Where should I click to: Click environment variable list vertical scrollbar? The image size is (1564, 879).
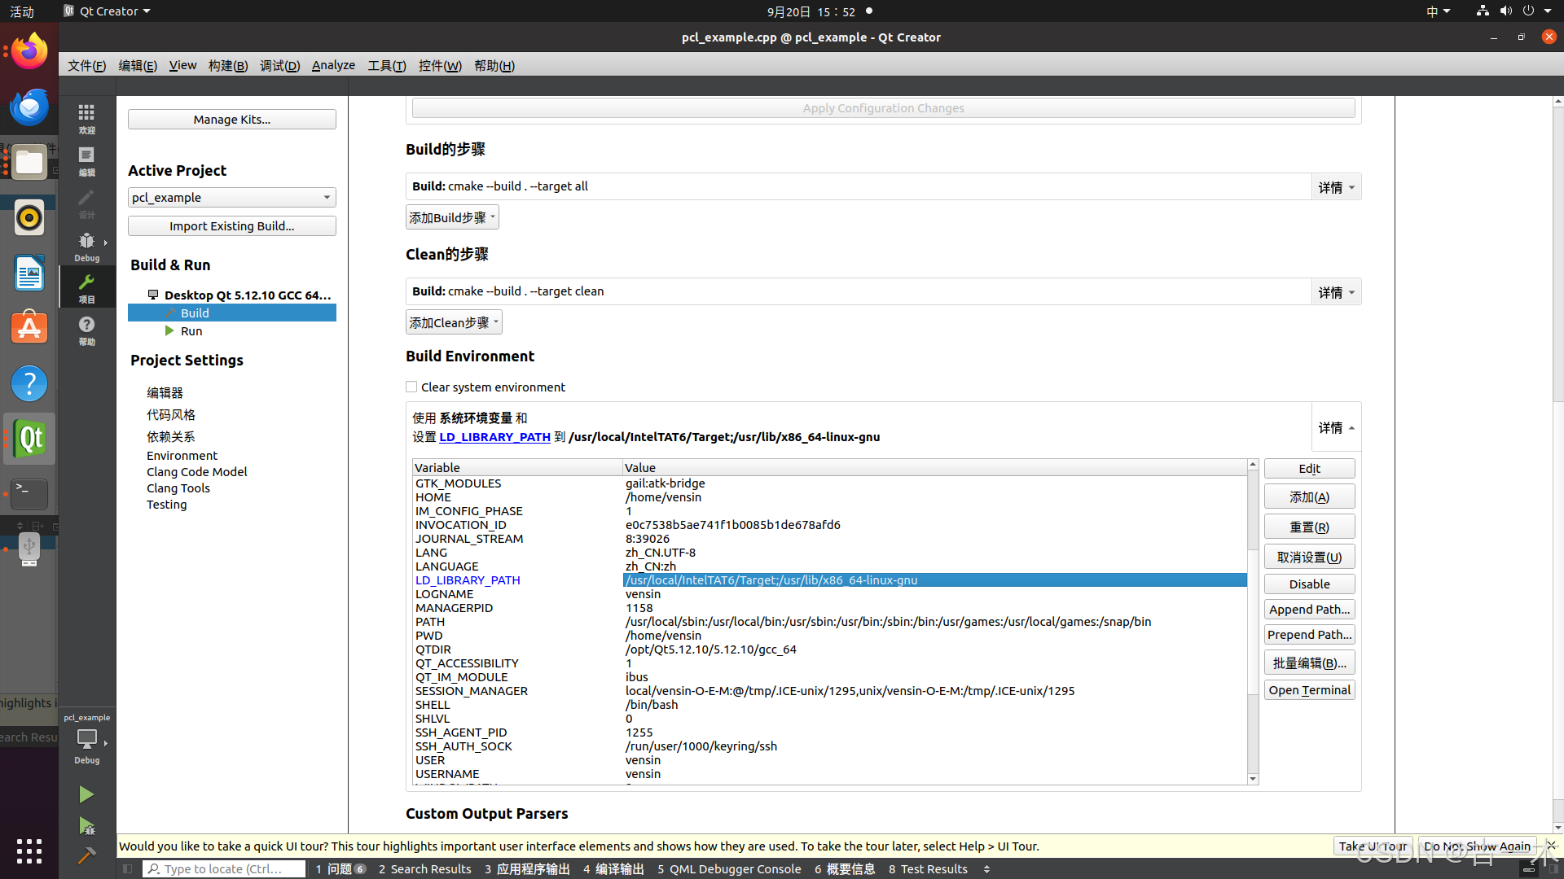[x=1253, y=619]
